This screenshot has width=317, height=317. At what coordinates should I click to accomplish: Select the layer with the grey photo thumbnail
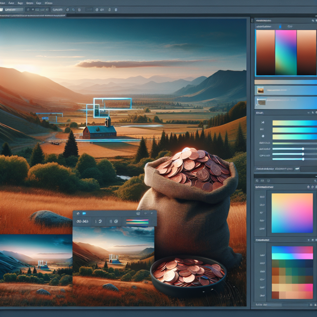pyautogui.click(x=286, y=103)
